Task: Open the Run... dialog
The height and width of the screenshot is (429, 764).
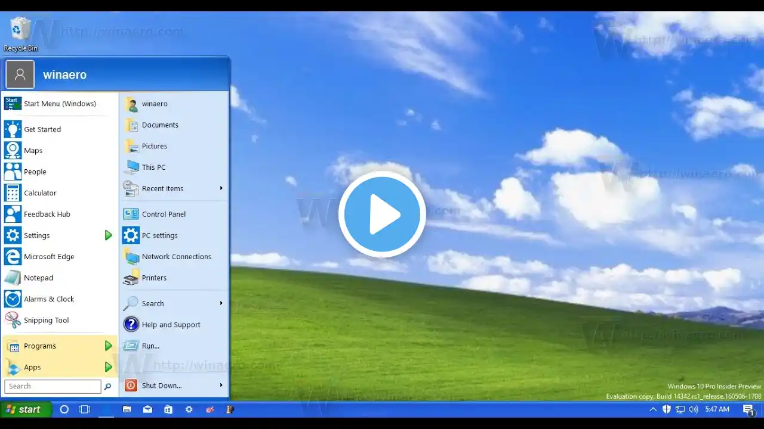Action: [174, 346]
